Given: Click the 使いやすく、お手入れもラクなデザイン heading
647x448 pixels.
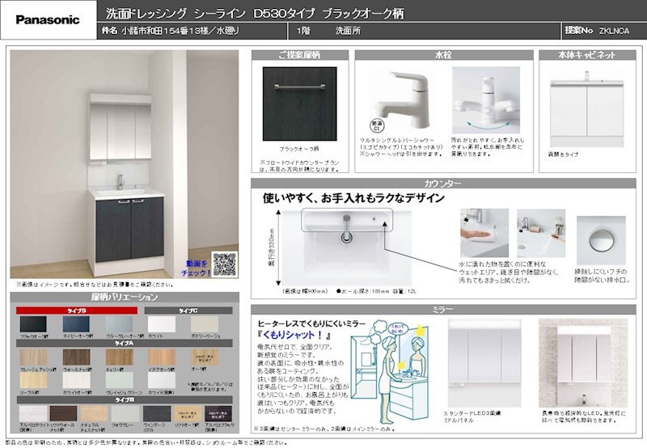Looking at the screenshot, I should [353, 198].
